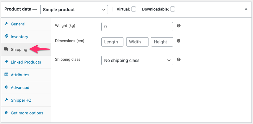Click the Attributes table icon
The width and height of the screenshot is (253, 124).
point(6,75)
